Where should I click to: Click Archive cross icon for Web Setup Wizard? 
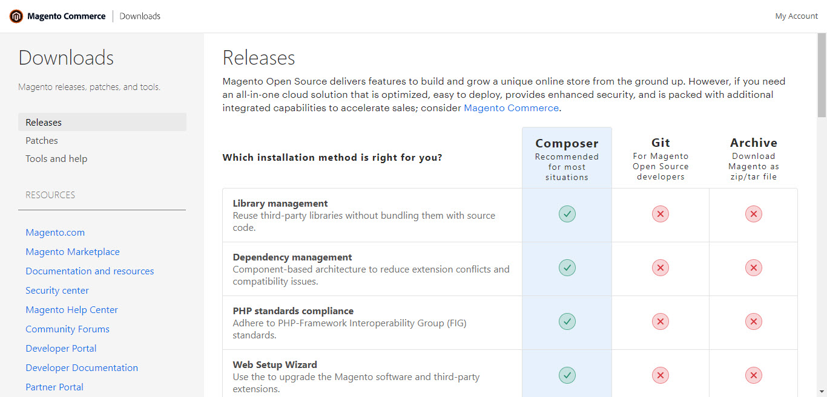coord(754,375)
